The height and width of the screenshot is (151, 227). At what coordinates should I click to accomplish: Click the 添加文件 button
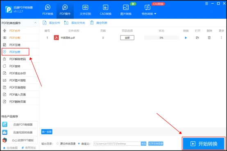point(51,23)
